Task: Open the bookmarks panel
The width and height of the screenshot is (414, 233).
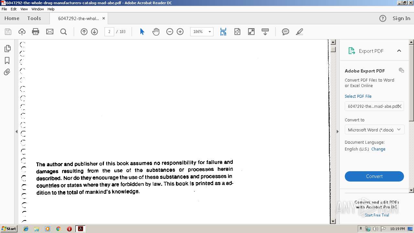Action: 7,61
